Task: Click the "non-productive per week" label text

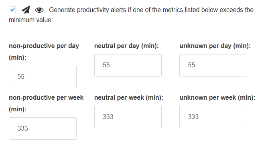Action: point(46,98)
